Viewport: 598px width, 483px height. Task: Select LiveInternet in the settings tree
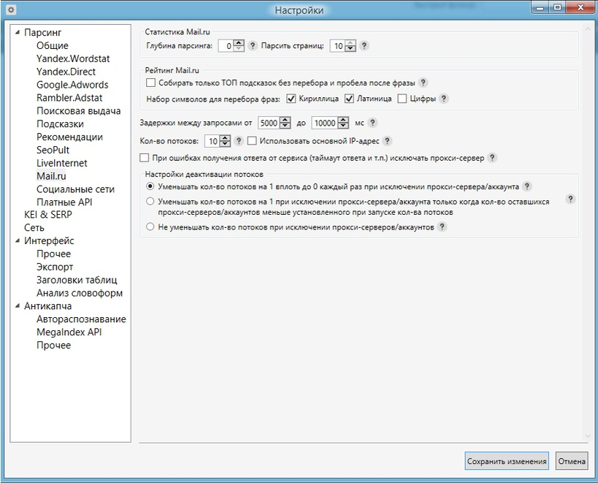click(x=62, y=163)
